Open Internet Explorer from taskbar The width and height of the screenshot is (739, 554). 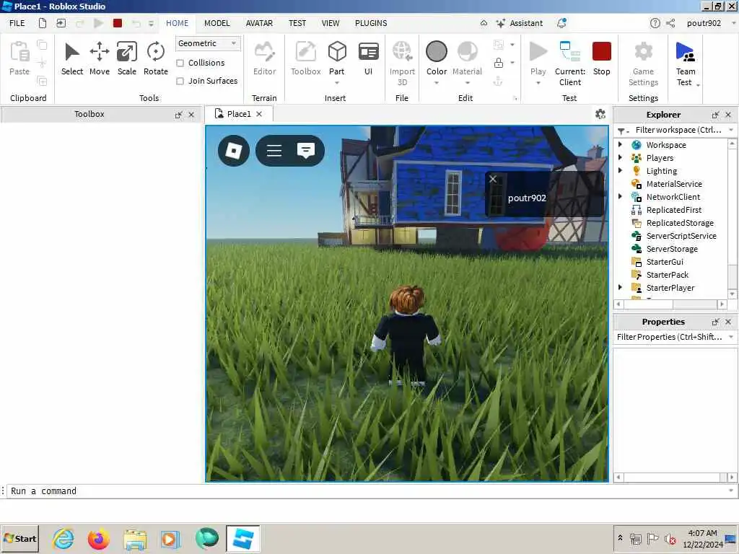coord(64,539)
